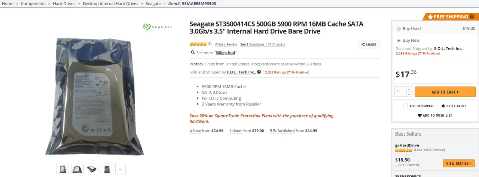Select second product thumbnail

coord(77,169)
